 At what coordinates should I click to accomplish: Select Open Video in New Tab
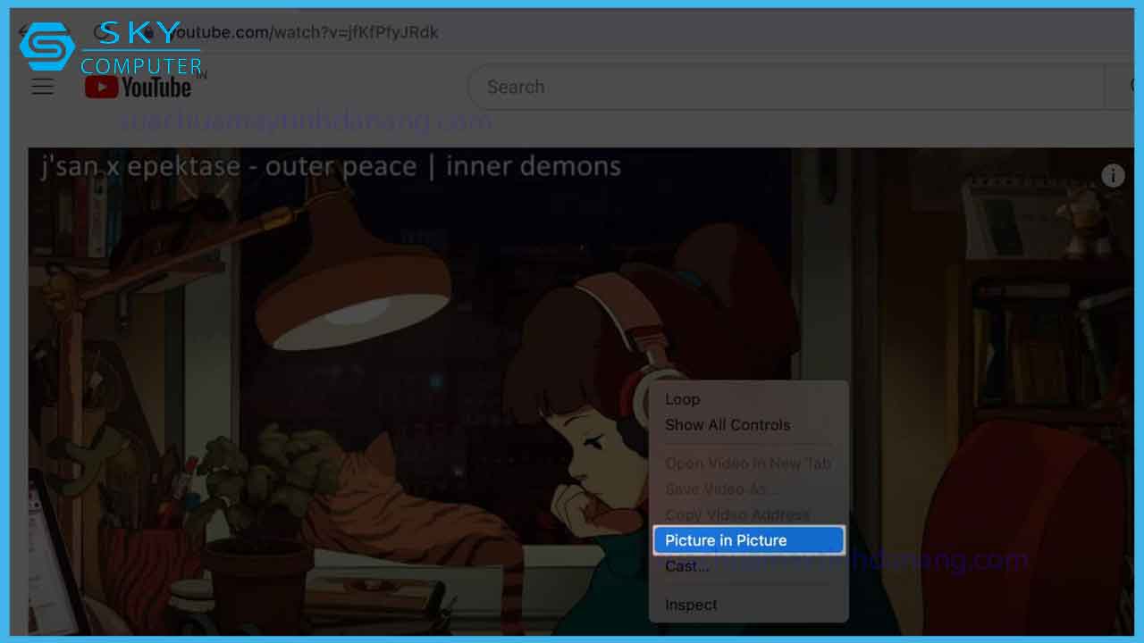tap(748, 463)
